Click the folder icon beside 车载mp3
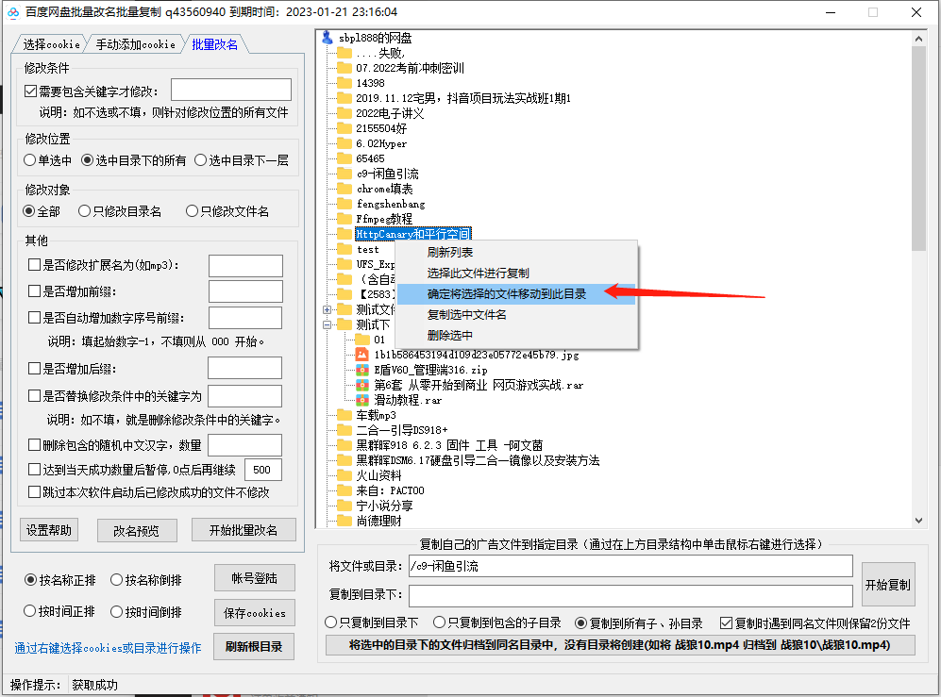This screenshot has width=941, height=697. (344, 413)
